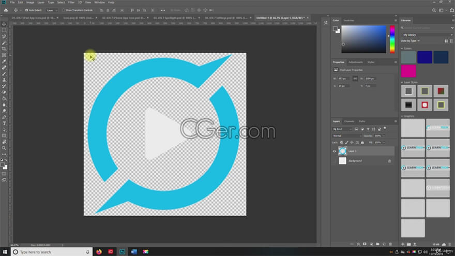The width and height of the screenshot is (455, 256).
Task: Open the Normal blend mode dropdown
Action: coord(347,136)
